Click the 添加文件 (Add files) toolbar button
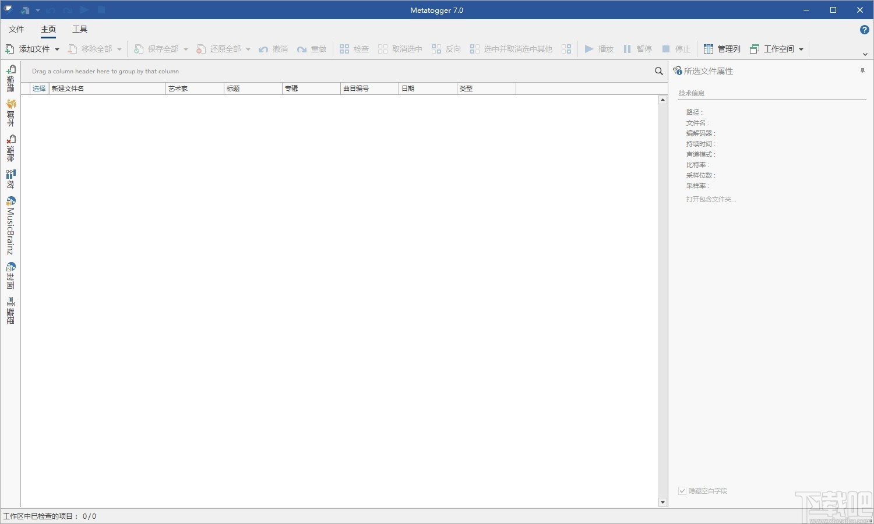The height and width of the screenshot is (524, 874). [x=27, y=49]
